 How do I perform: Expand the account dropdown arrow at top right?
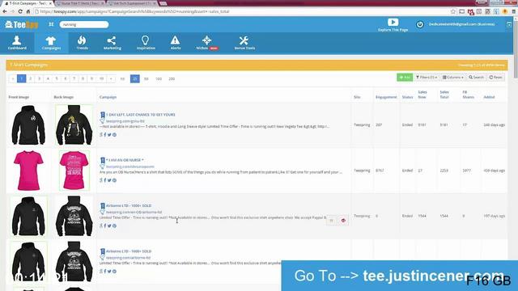509,24
